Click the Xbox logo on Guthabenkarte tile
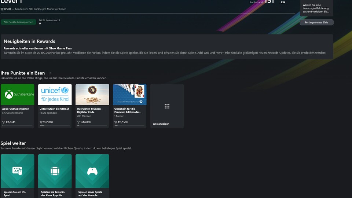352x198 pixels. click(x=9, y=95)
